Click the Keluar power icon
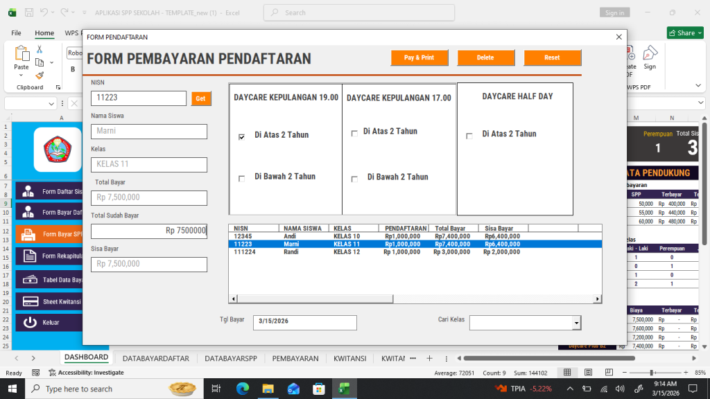Image resolution: width=710 pixels, height=399 pixels. point(29,323)
